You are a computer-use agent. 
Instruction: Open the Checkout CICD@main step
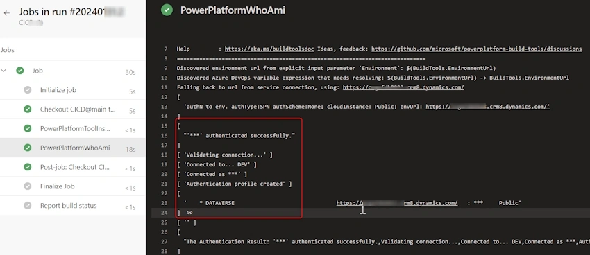(x=73, y=109)
